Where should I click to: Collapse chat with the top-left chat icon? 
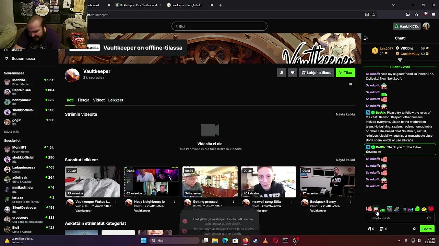366,38
